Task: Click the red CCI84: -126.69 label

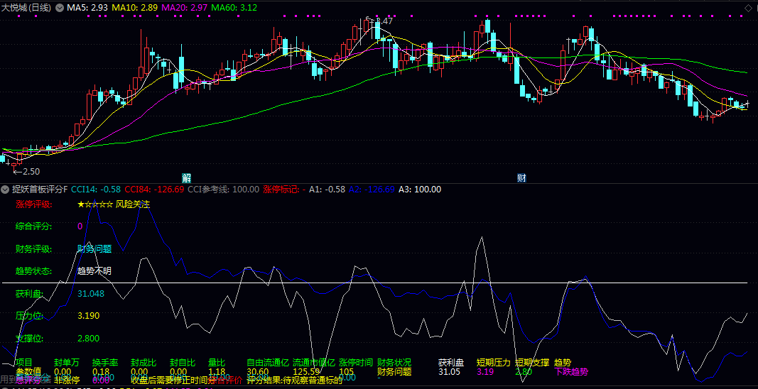Action: click(x=154, y=190)
